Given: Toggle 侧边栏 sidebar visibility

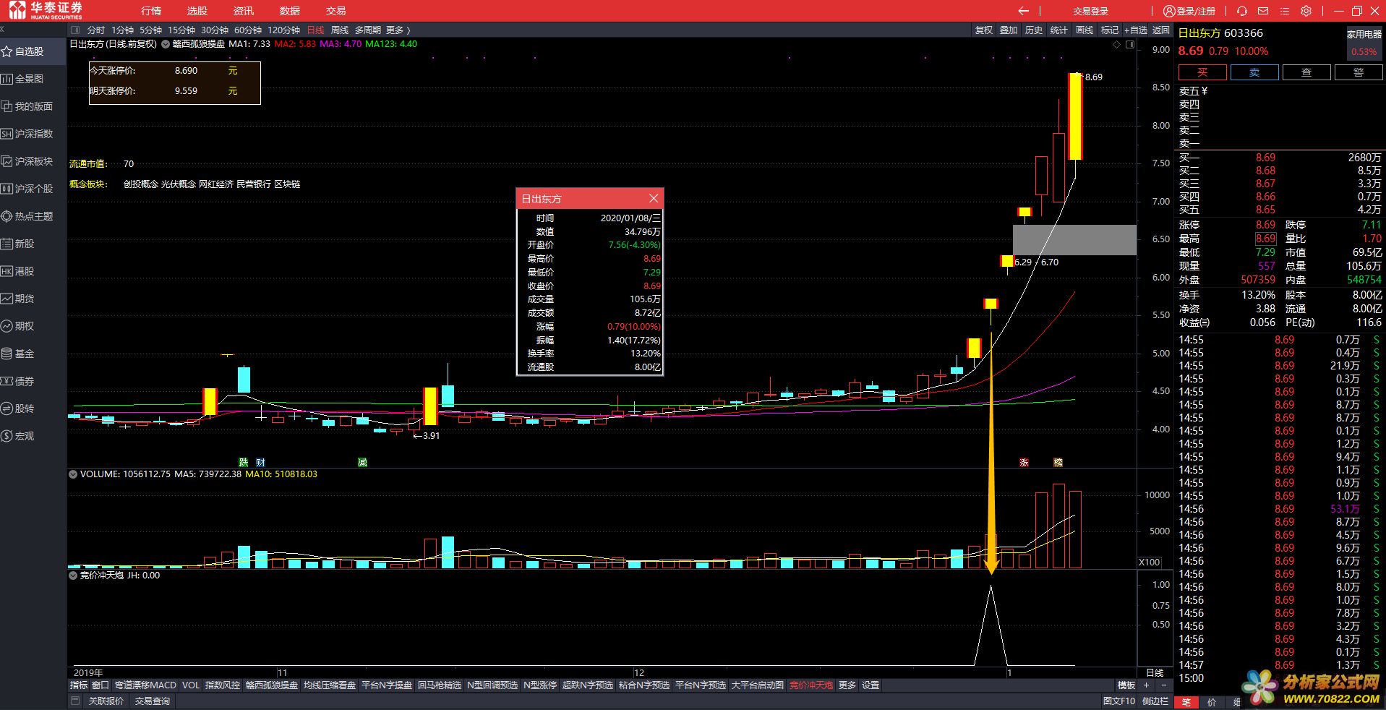Looking at the screenshot, I should (x=1155, y=701).
